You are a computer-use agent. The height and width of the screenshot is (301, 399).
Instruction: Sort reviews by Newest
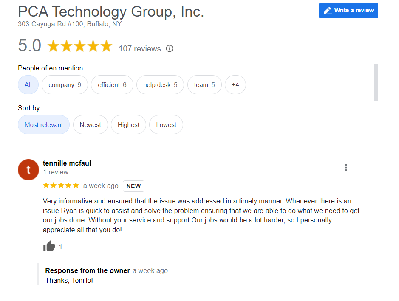coord(91,125)
